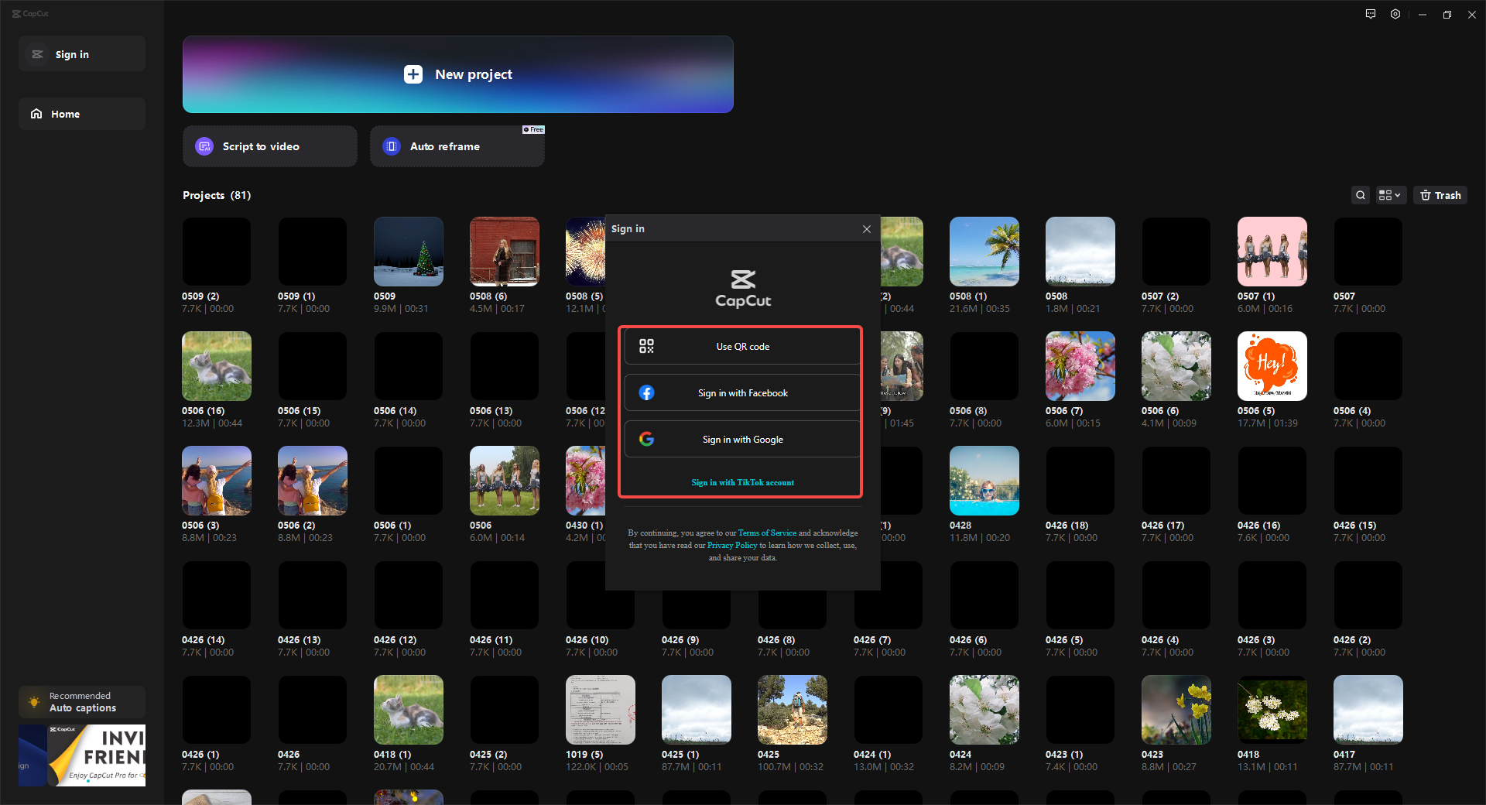Select project label "0426 (17)"
Image resolution: width=1486 pixels, height=805 pixels.
click(1162, 526)
